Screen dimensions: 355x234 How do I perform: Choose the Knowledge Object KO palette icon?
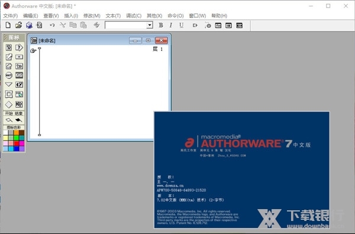[19, 104]
